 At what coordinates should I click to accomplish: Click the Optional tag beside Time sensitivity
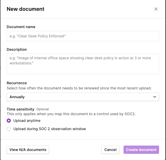coord(42,109)
